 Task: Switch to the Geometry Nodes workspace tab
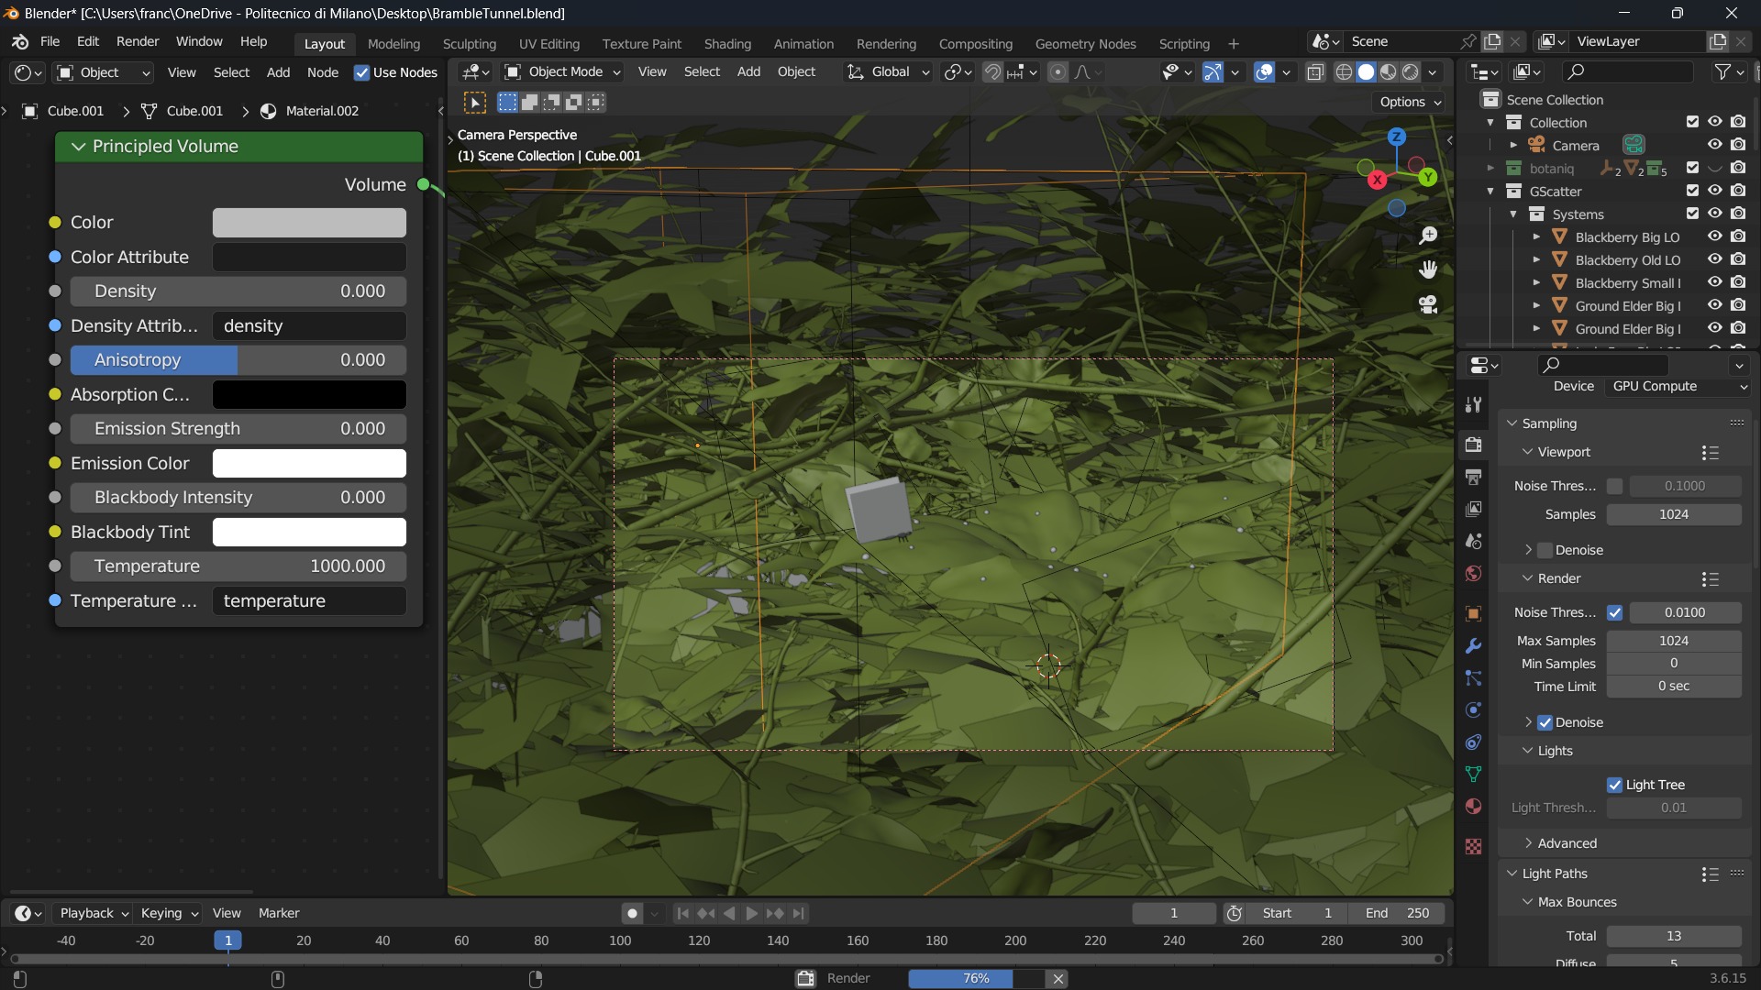[x=1085, y=43]
